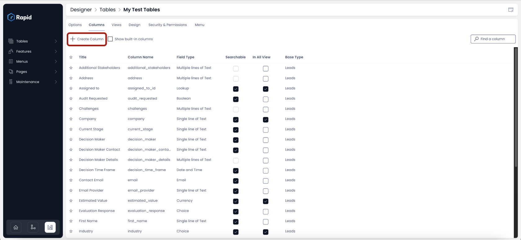Star the Audit Requested row
The image size is (521, 240).
pos(71,98)
